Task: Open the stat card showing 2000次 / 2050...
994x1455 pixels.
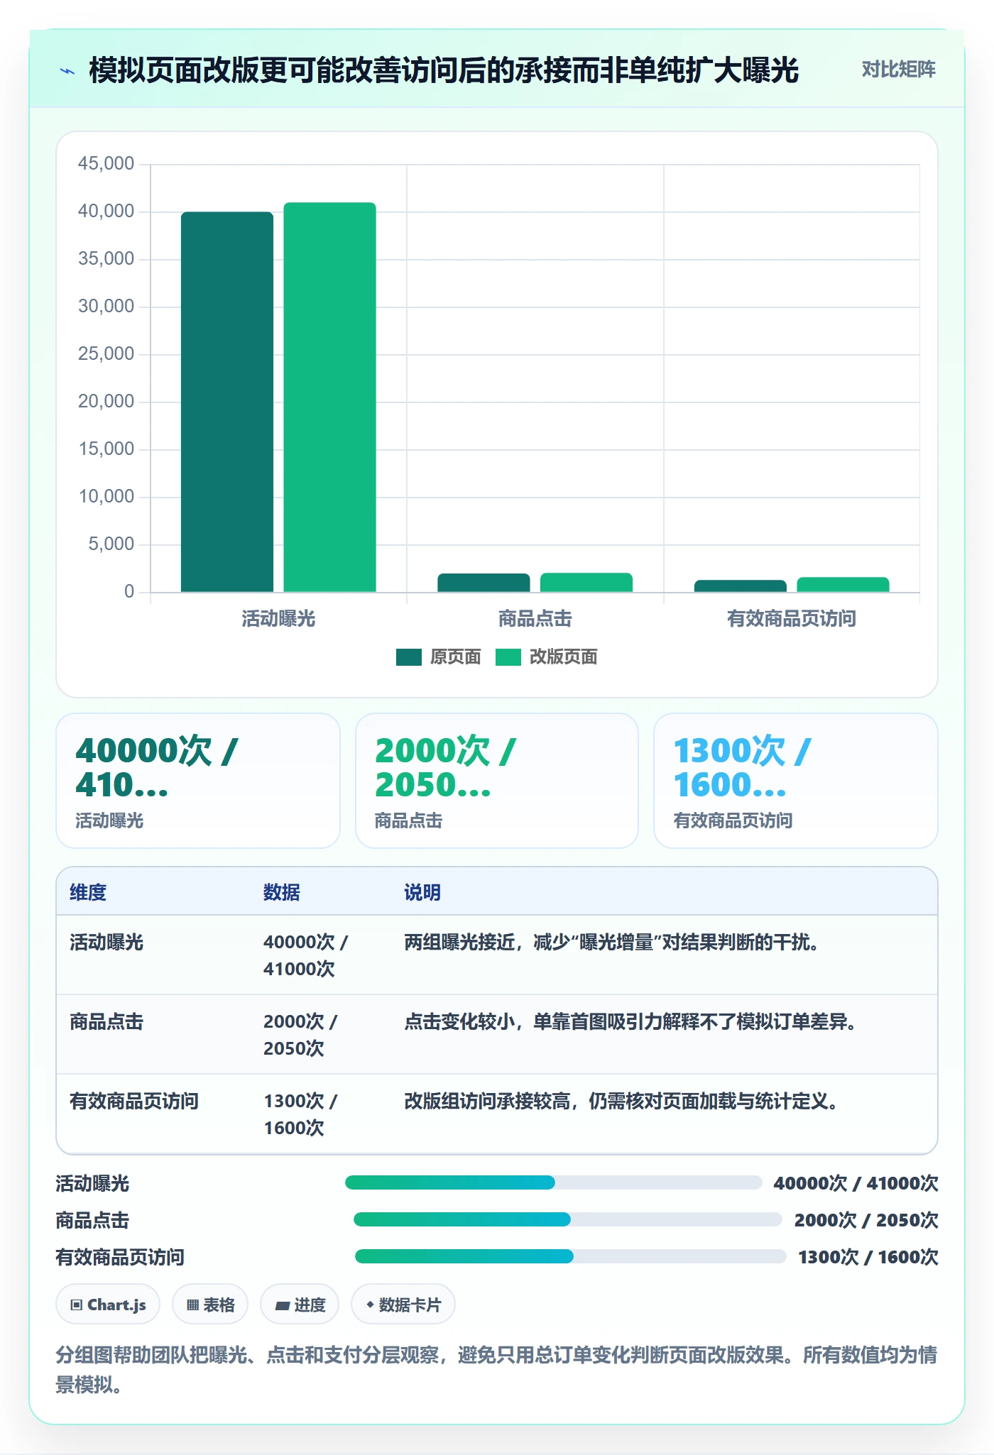Action: (497, 781)
